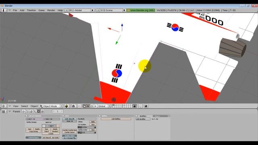Select the Script context icon in Panels
The image size is (258, 145).
pyautogui.click(x=27, y=111)
